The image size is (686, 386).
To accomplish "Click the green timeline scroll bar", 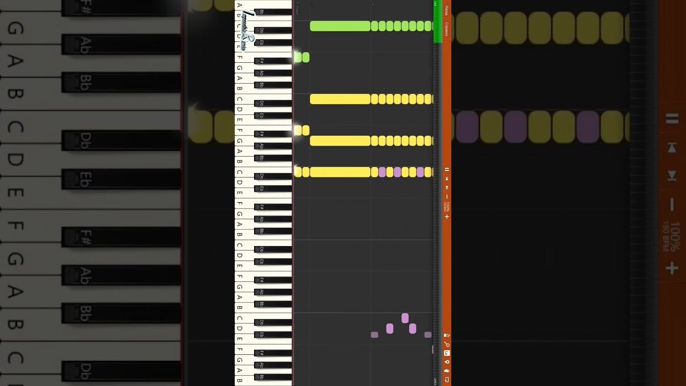I will coord(437,21).
